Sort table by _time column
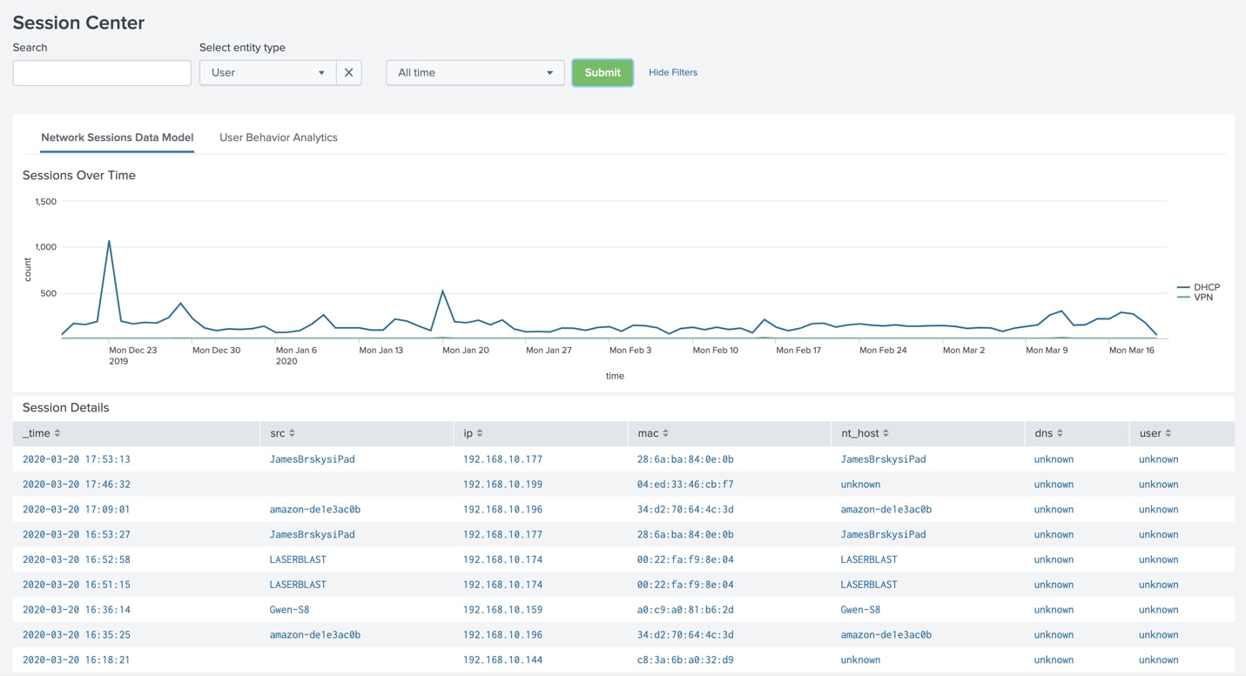Screen dimensions: 1246x676 (x=42, y=433)
